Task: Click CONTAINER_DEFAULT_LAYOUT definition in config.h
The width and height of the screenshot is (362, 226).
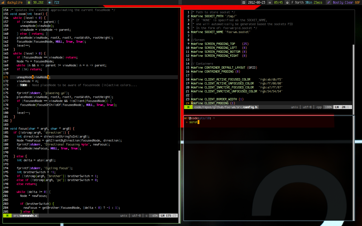Action: pyautogui.click(x=224, y=68)
